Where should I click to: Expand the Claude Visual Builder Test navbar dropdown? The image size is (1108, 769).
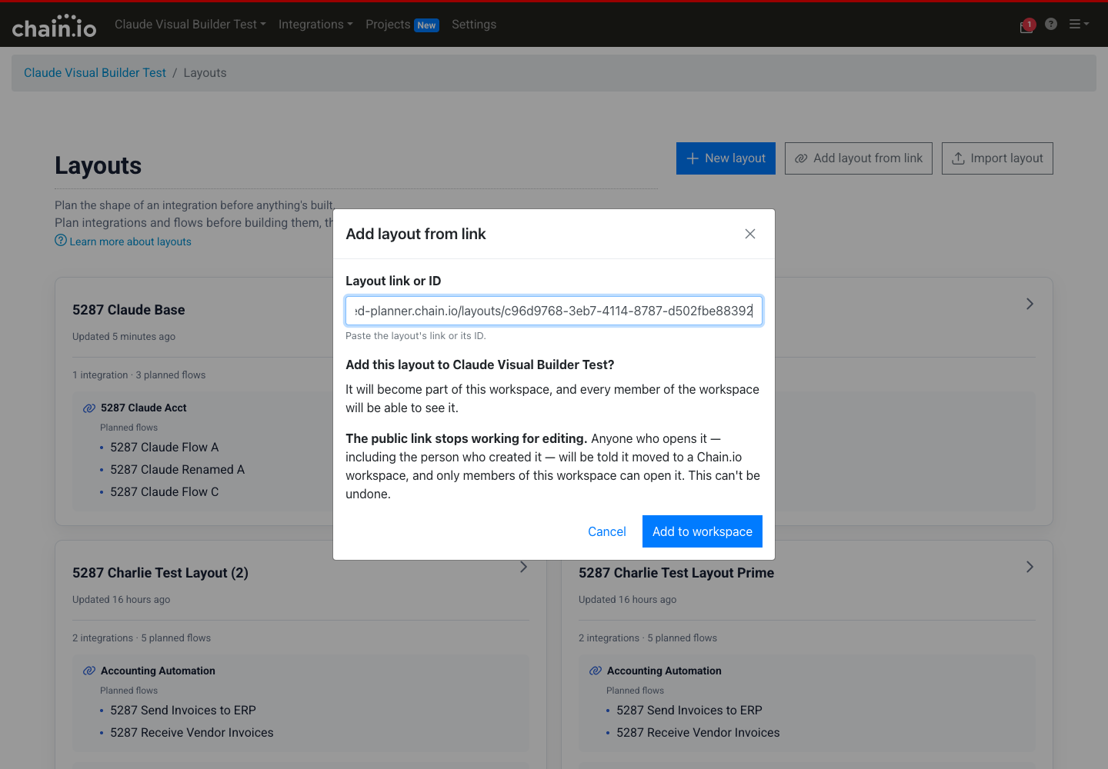190,25
